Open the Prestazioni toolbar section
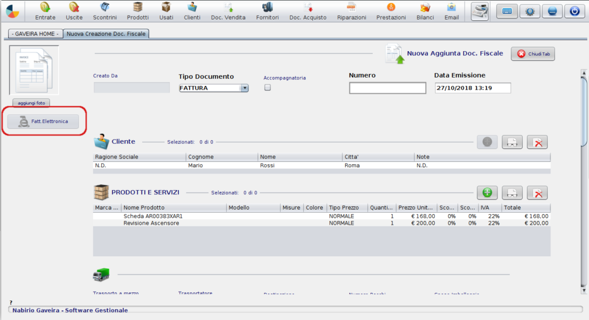This screenshot has width=589, height=320. (x=391, y=11)
